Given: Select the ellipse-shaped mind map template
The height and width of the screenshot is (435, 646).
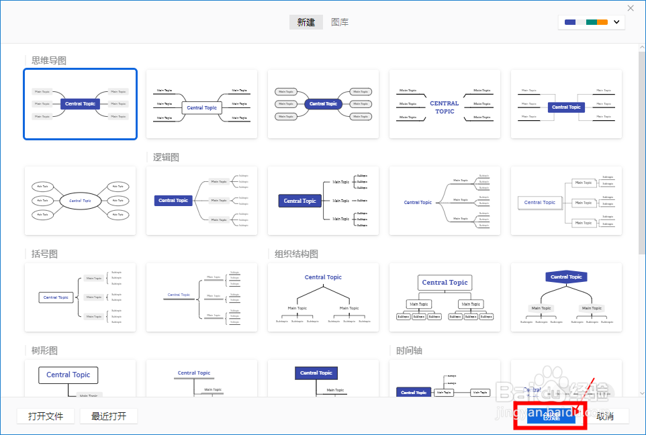Looking at the screenshot, I should coord(81,201).
